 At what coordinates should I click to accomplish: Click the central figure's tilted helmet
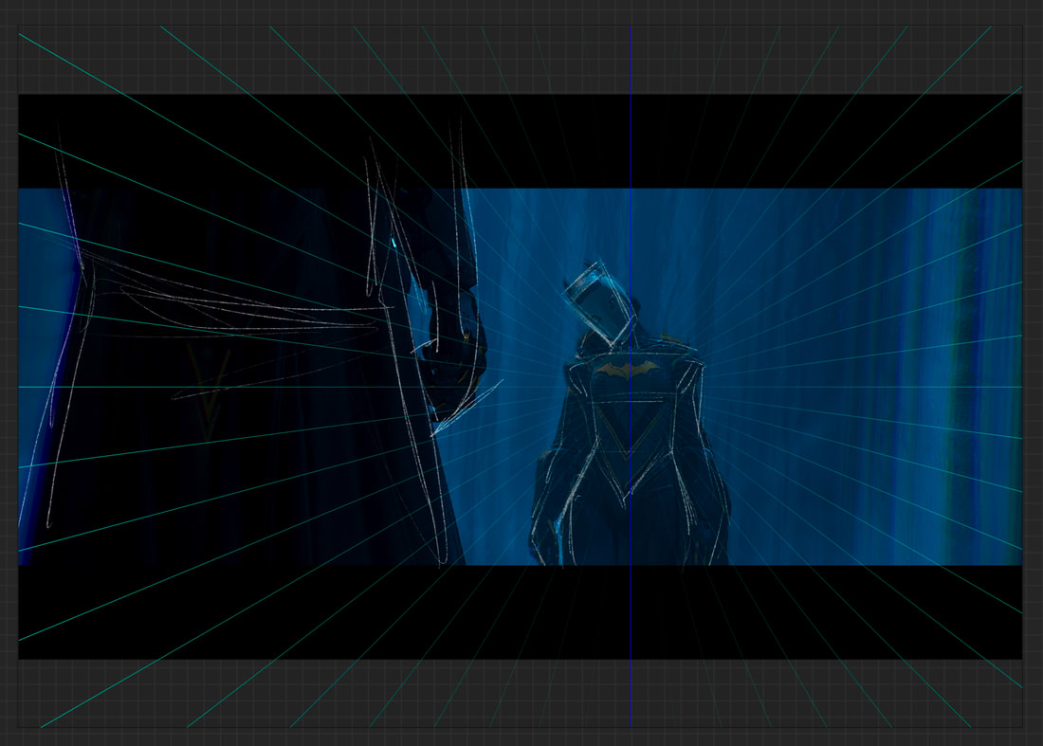pos(595,303)
